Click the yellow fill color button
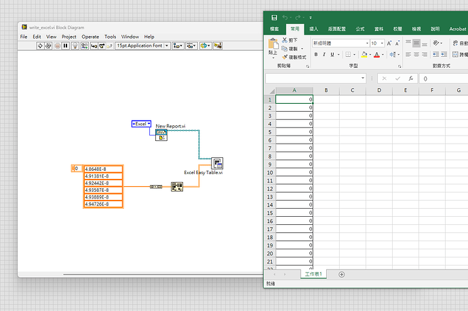This screenshot has width=468, height=311. pos(366,55)
